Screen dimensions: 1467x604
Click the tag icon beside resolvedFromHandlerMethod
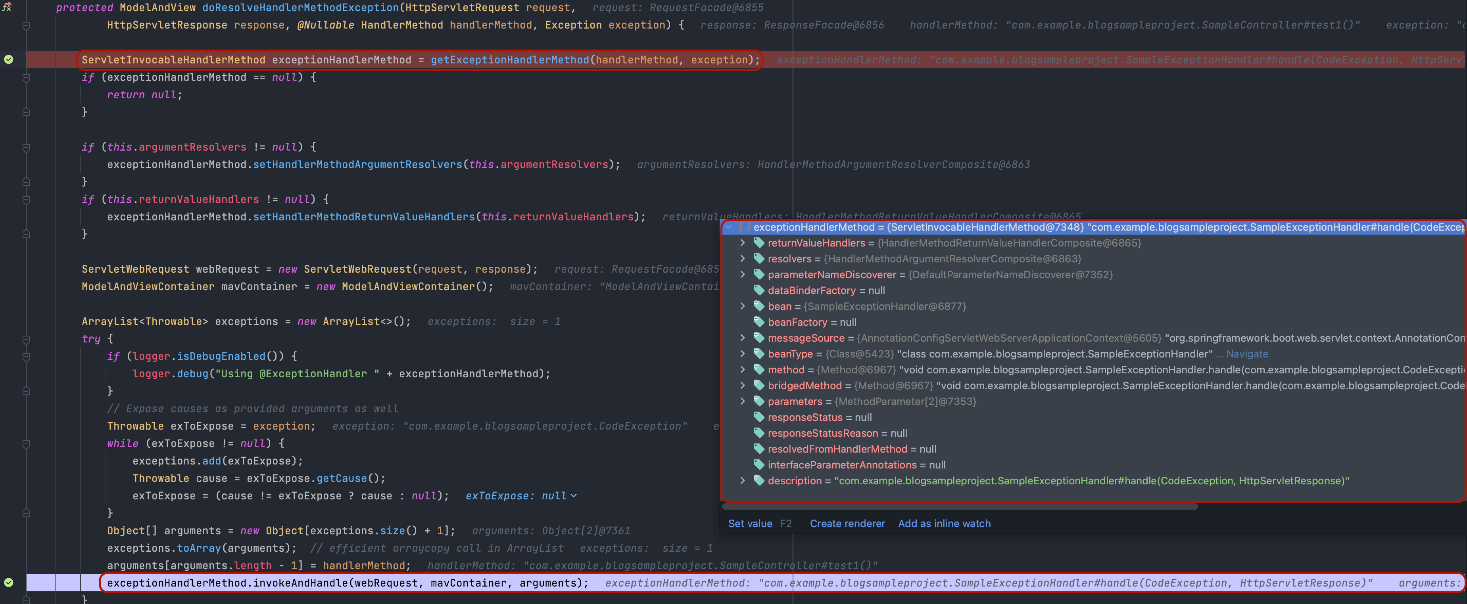click(x=758, y=449)
